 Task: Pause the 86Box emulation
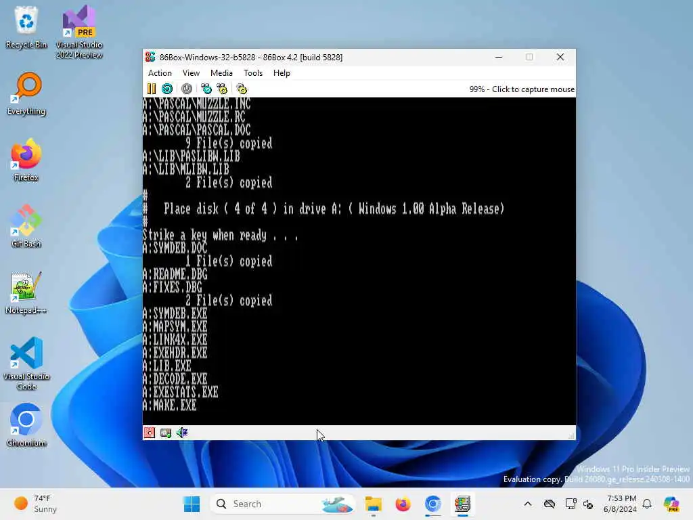pyautogui.click(x=151, y=89)
